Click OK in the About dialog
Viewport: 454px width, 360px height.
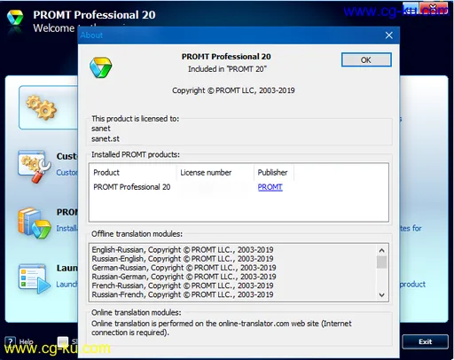(366, 60)
